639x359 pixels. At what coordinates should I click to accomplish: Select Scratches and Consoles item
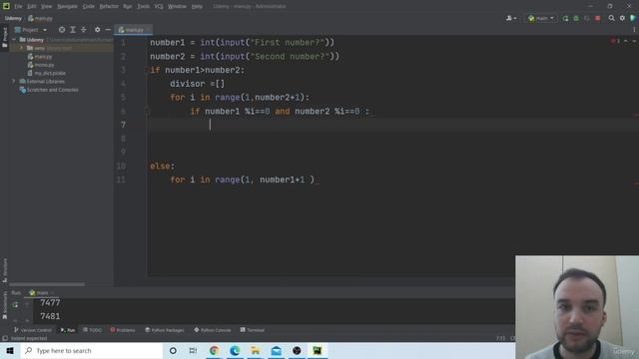[49, 90]
